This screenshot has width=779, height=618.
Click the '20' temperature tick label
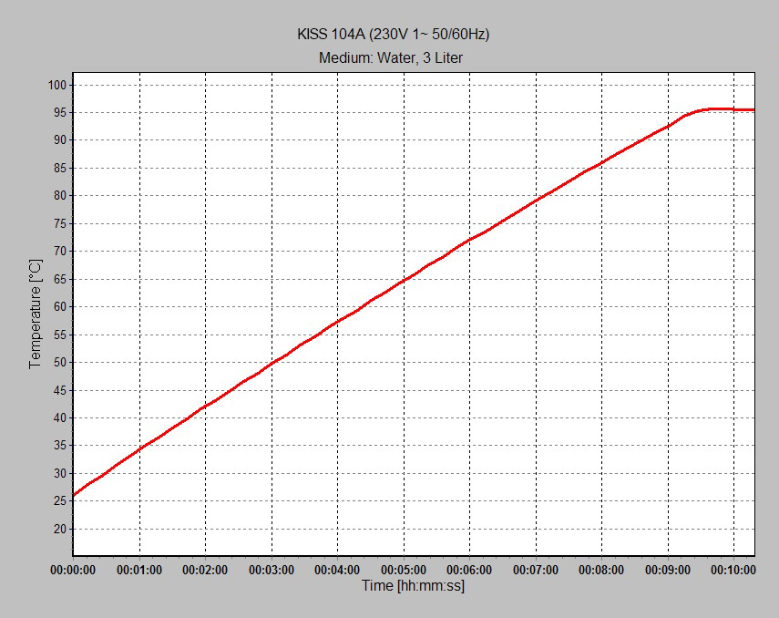59,529
